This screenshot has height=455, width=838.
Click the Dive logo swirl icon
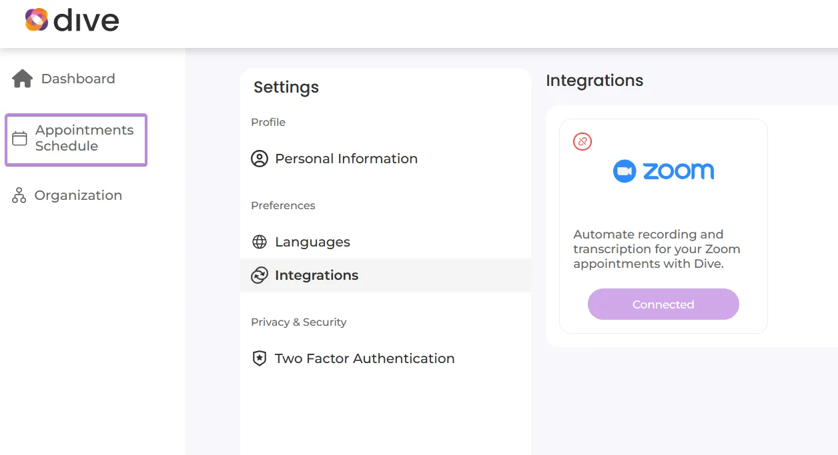(37, 20)
